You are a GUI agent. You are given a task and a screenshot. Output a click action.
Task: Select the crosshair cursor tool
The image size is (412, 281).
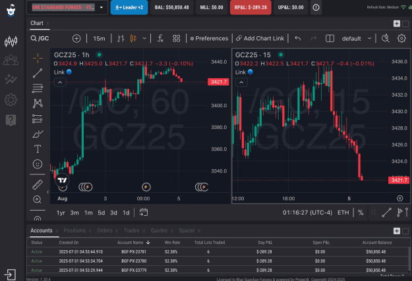pyautogui.click(x=38, y=58)
